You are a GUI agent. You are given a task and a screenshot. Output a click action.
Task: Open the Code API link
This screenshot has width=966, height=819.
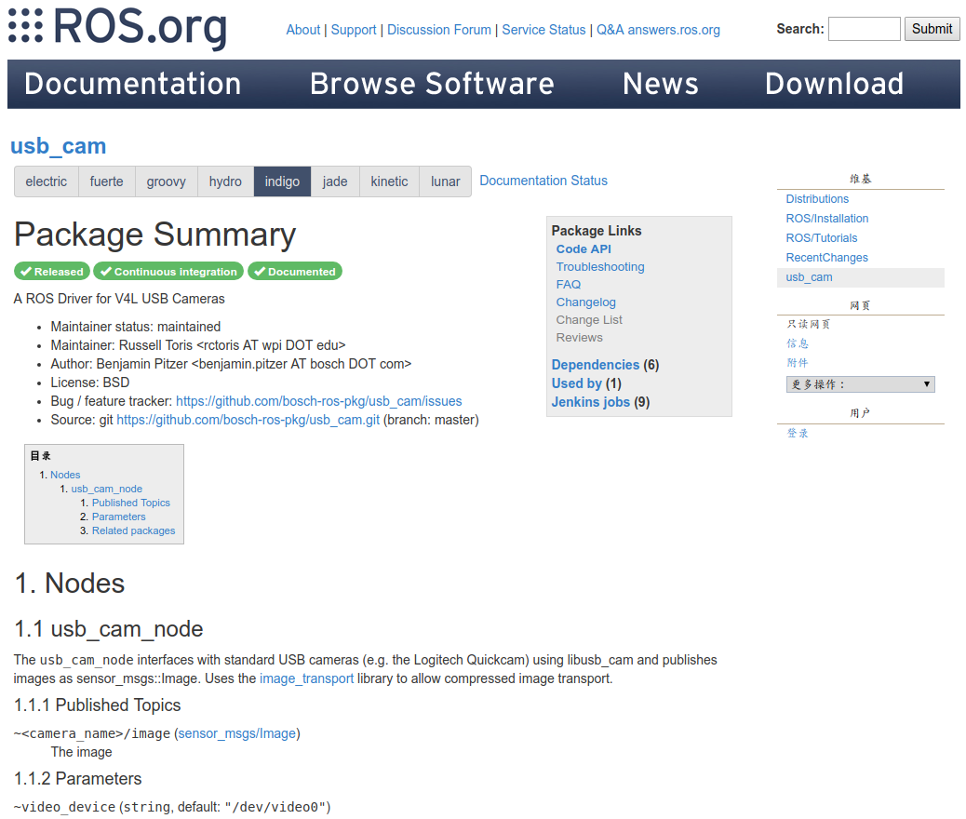584,249
